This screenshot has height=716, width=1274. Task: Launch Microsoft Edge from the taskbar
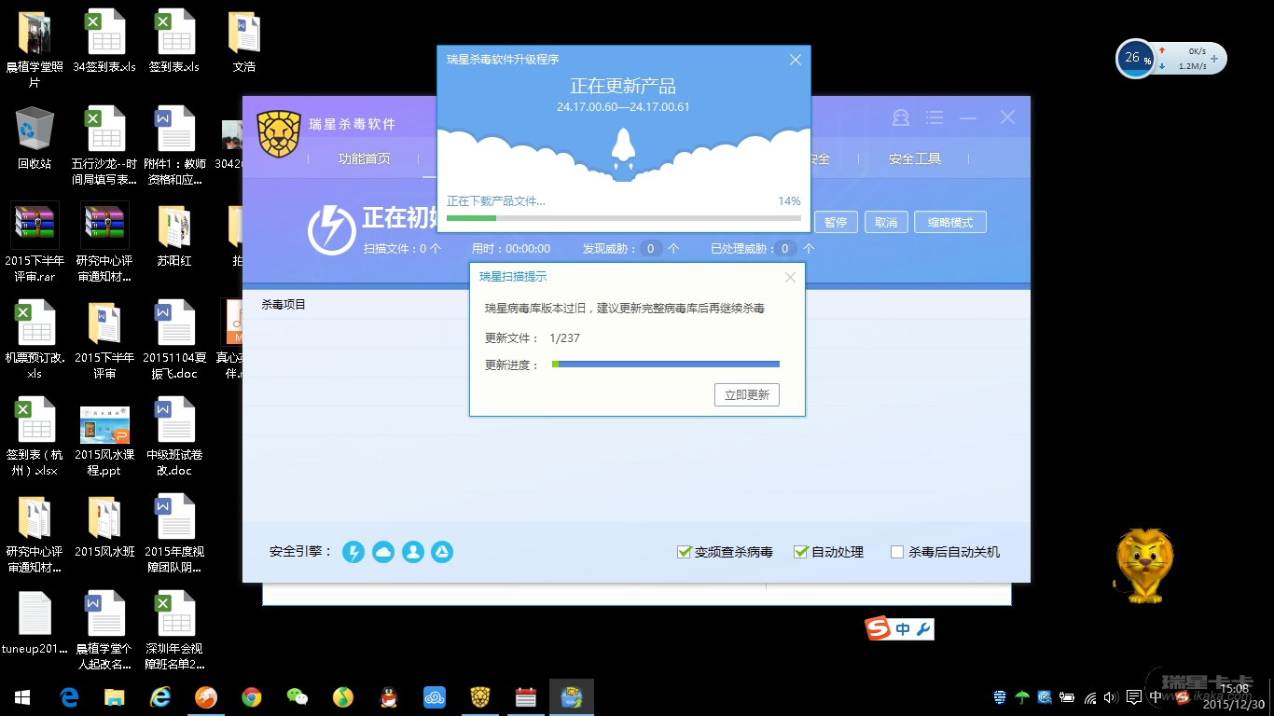69,697
